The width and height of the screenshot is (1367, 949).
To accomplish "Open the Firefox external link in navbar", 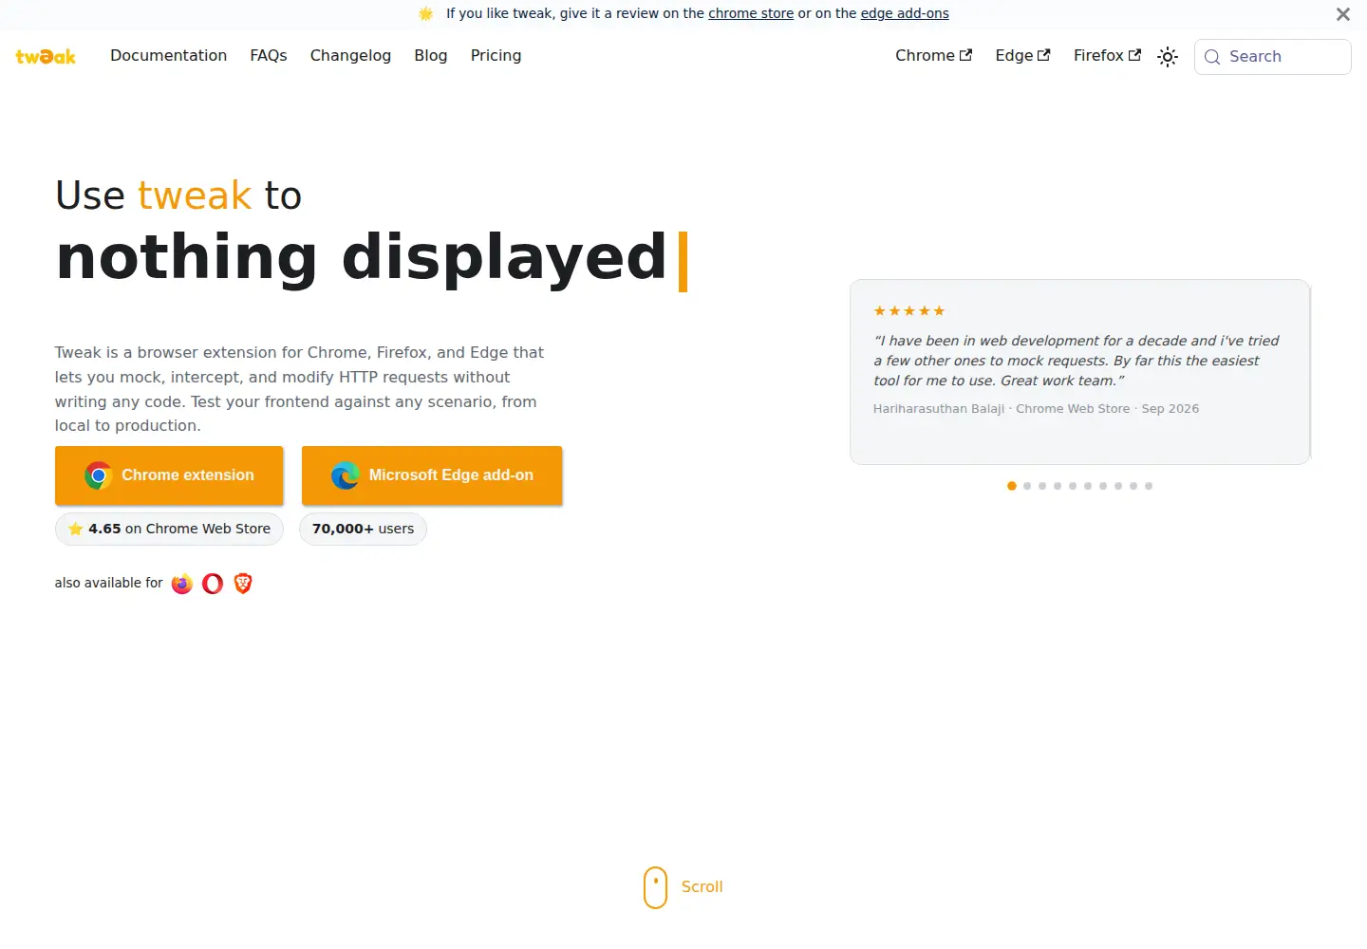I will (1108, 56).
